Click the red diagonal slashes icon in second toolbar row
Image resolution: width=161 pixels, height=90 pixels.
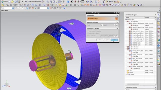(x=110, y=5)
